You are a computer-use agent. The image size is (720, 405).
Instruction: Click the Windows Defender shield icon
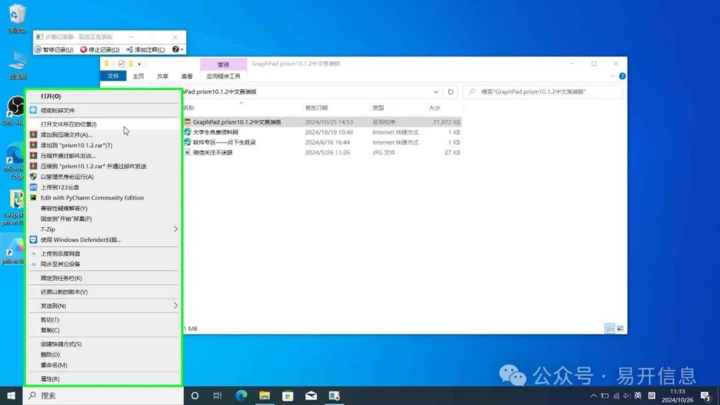coord(33,239)
